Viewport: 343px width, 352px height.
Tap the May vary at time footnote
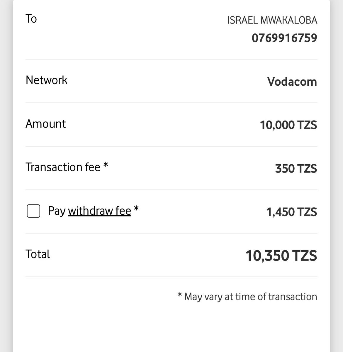[x=251, y=297]
